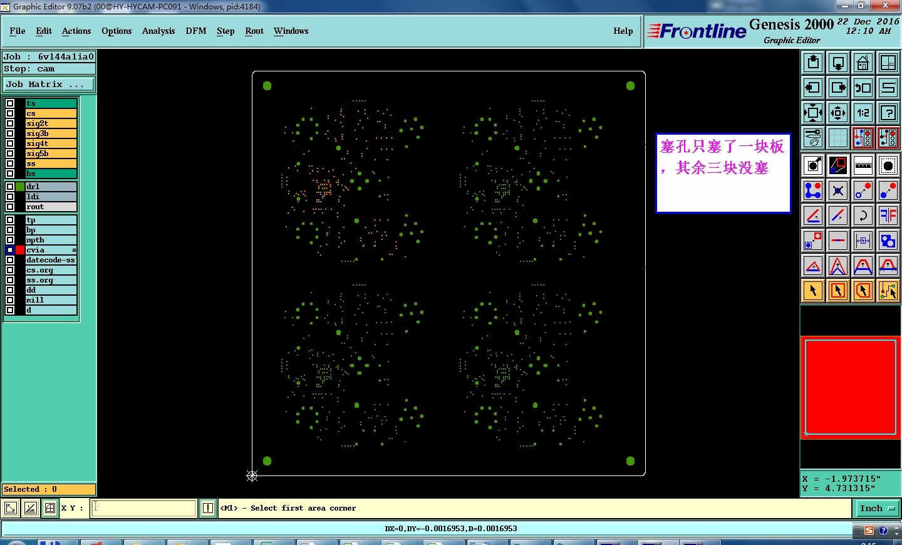
Task: Click the red color swatch of cvia layer
Action: click(20, 250)
